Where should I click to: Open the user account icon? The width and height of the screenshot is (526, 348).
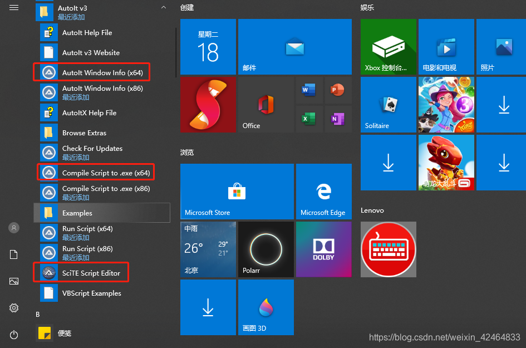(x=14, y=228)
